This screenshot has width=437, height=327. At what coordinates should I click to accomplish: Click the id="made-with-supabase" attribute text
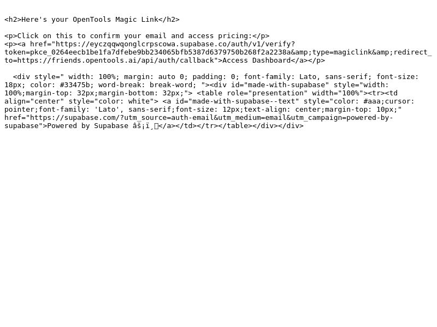280,85
